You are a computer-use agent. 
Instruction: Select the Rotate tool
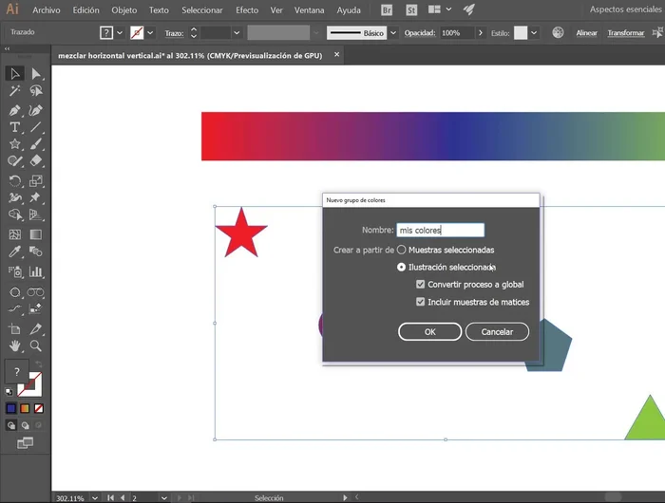tap(15, 181)
